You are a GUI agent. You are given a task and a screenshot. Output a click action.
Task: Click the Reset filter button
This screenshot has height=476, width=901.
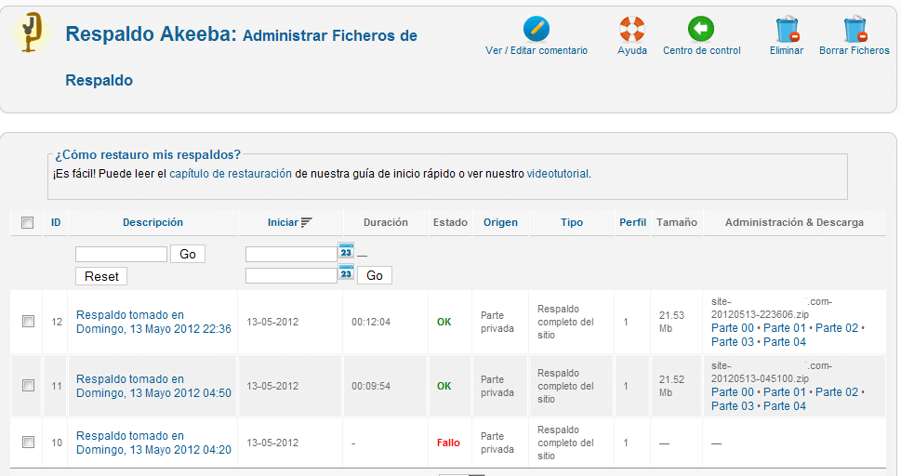pyautogui.click(x=101, y=276)
